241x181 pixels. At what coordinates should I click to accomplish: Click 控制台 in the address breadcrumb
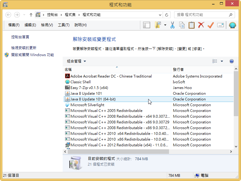pyautogui.click(x=52, y=15)
